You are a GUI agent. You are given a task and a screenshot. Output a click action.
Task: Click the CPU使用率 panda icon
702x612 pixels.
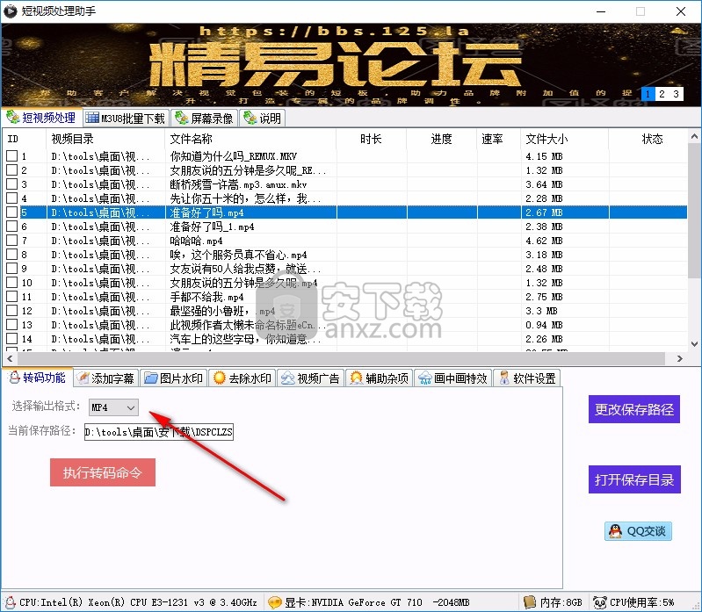(x=600, y=602)
